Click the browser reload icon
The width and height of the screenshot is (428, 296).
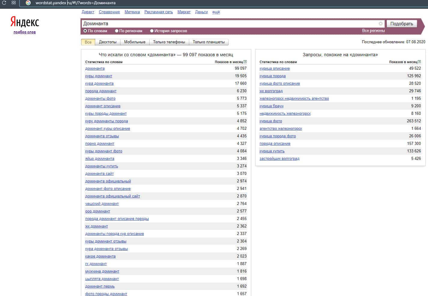[x=4, y=3]
